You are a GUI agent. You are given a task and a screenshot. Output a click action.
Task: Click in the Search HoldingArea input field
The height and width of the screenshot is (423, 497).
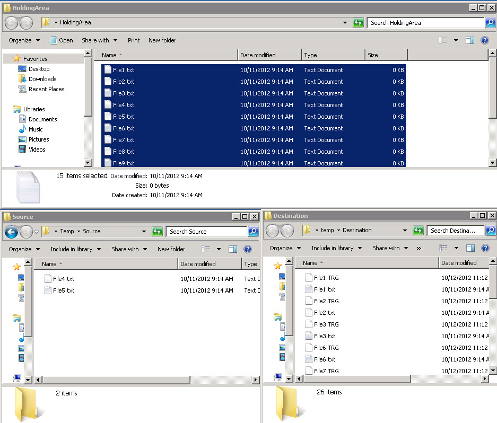pos(424,23)
